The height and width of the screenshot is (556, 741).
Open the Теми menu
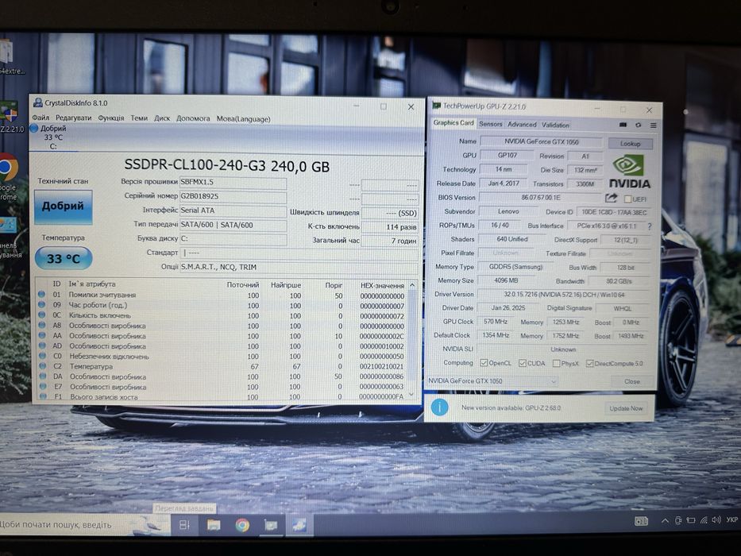(139, 118)
